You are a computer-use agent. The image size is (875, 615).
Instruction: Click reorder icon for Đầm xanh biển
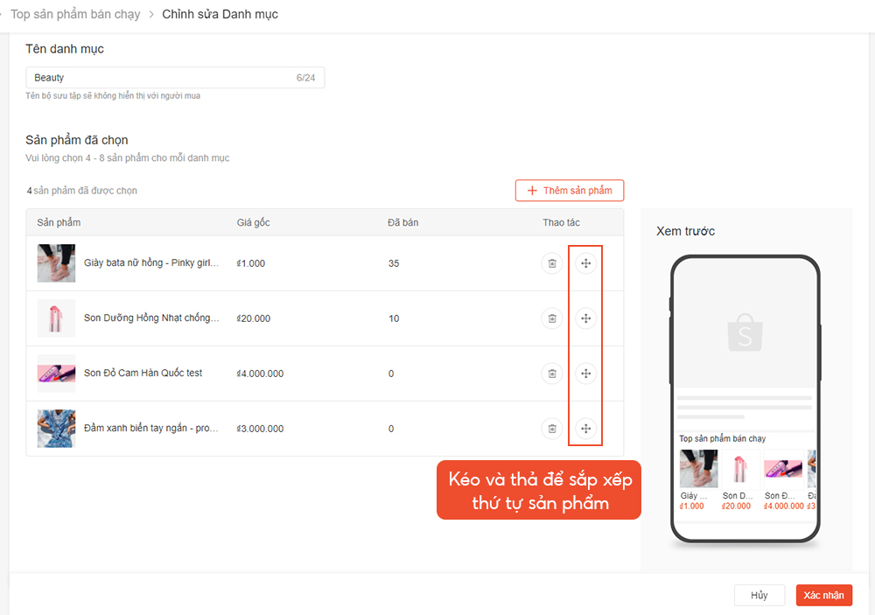[585, 429]
